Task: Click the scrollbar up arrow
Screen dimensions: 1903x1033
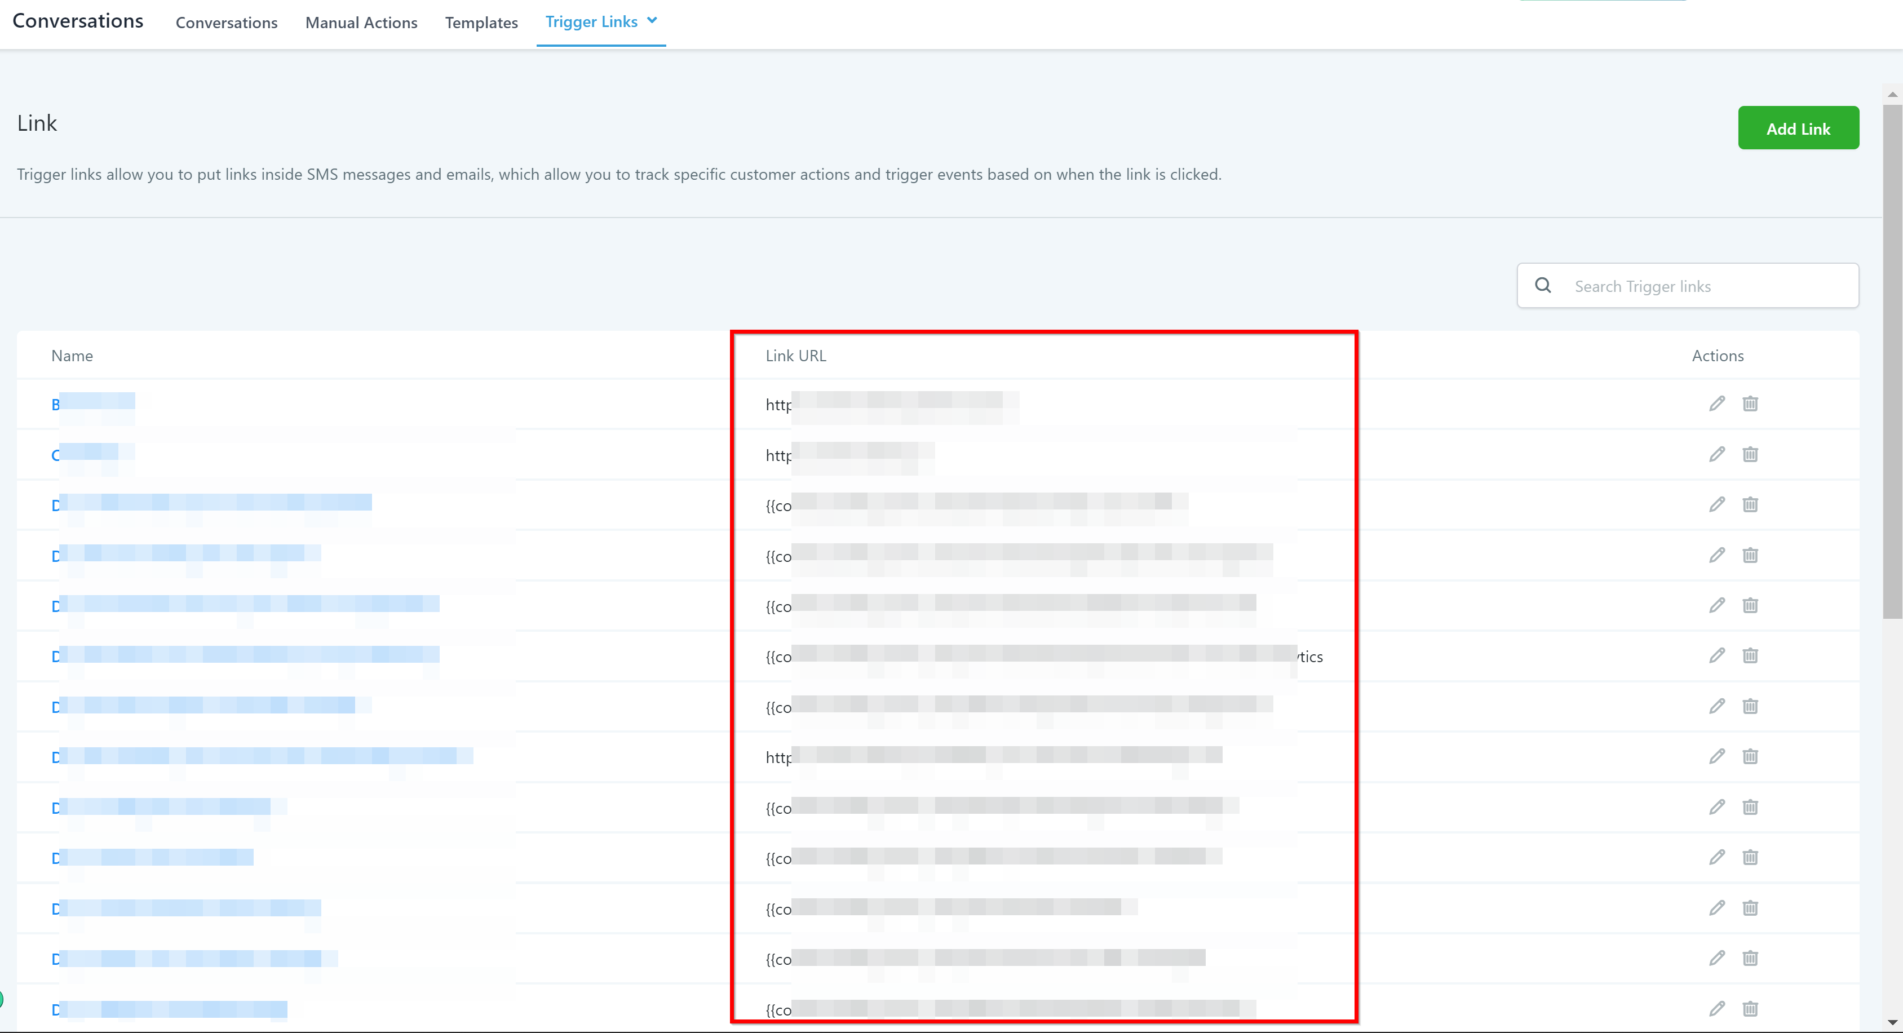Action: click(x=1892, y=95)
